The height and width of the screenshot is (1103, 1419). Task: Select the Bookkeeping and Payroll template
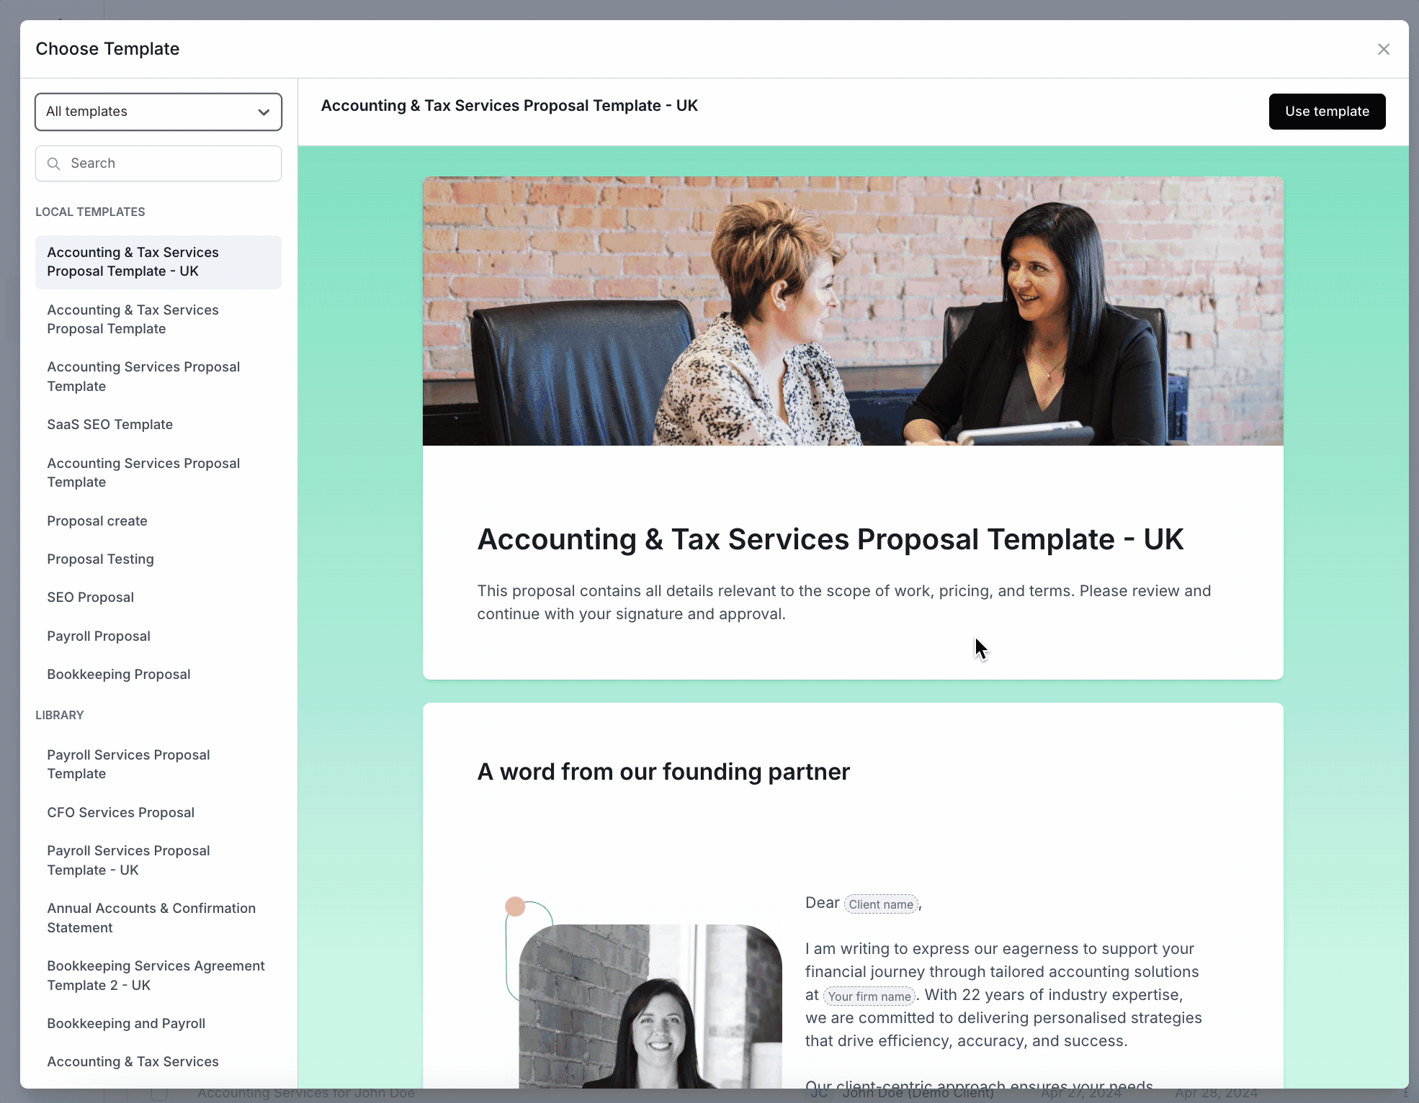125,1024
